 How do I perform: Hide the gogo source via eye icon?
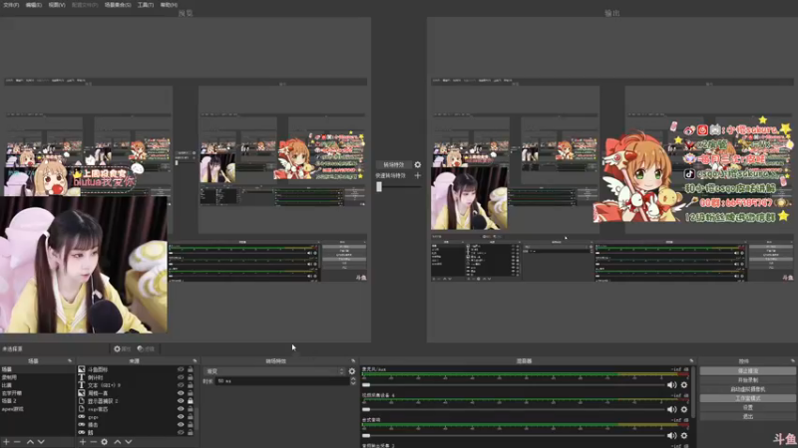pos(181,416)
